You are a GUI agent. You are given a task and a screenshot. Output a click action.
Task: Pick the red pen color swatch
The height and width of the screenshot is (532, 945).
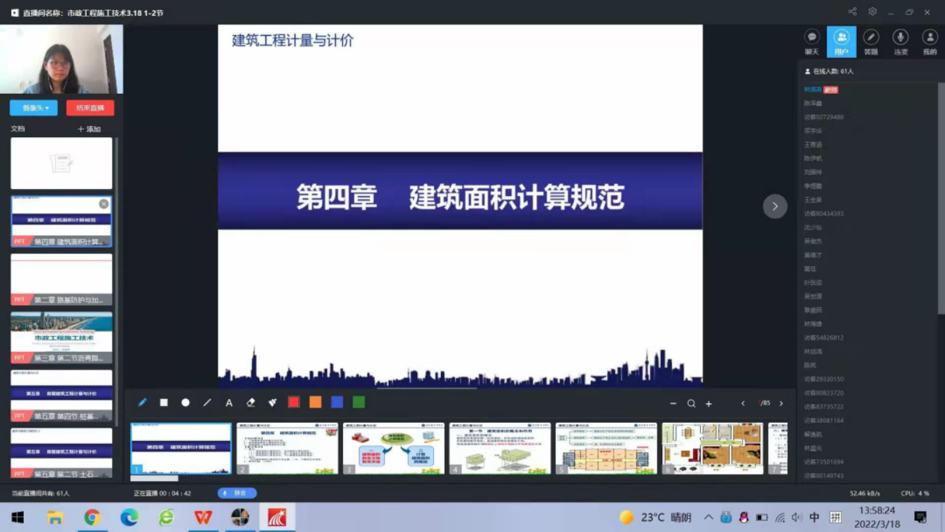(294, 402)
